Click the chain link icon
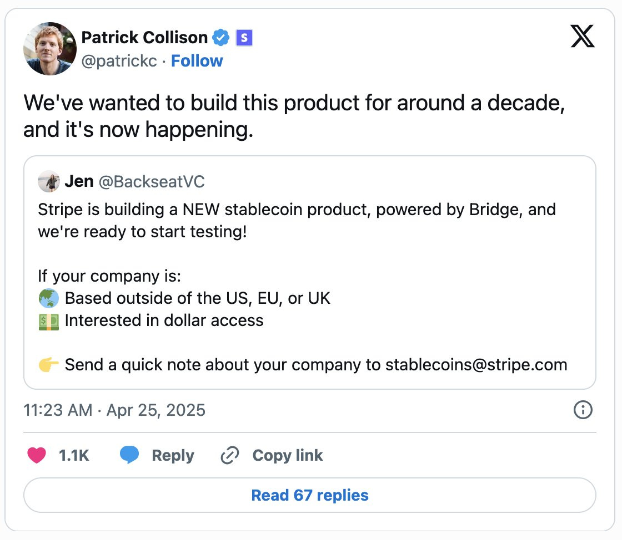The height and width of the screenshot is (540, 622). pos(229,455)
